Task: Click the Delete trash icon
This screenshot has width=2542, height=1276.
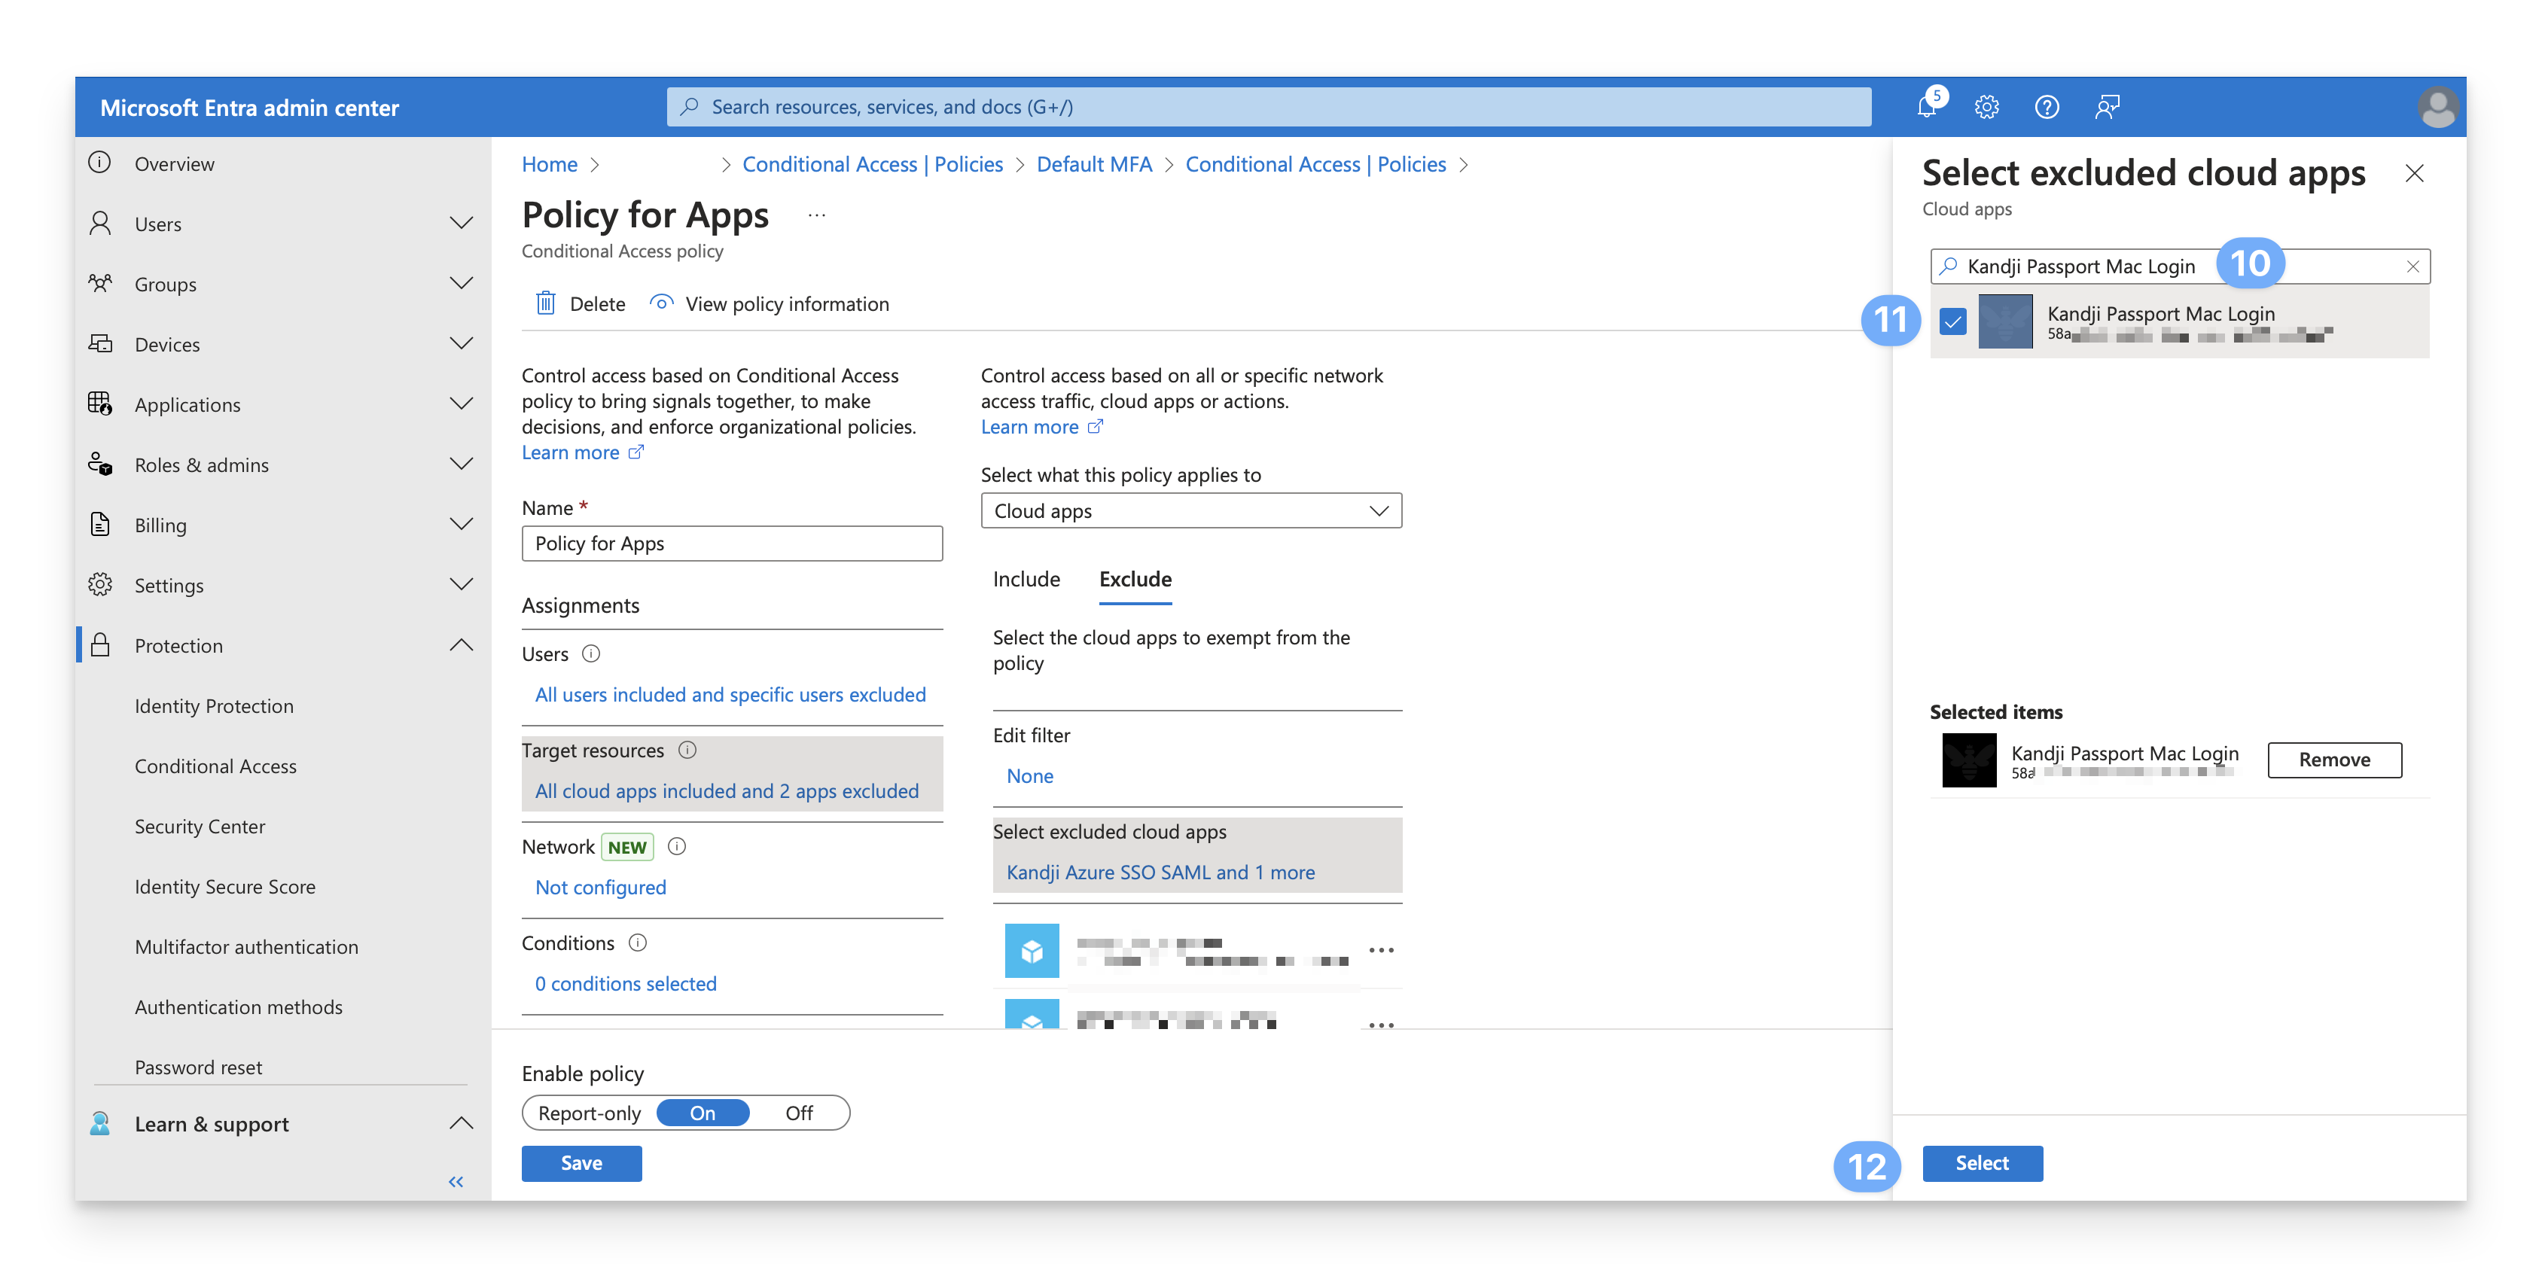Action: (546, 303)
